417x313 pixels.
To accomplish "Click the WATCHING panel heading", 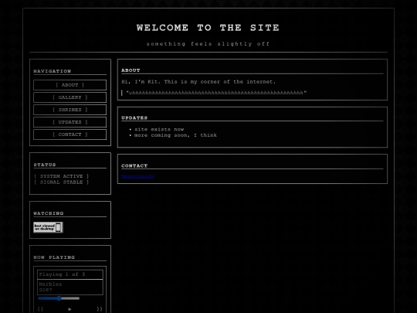I will point(49,213).
